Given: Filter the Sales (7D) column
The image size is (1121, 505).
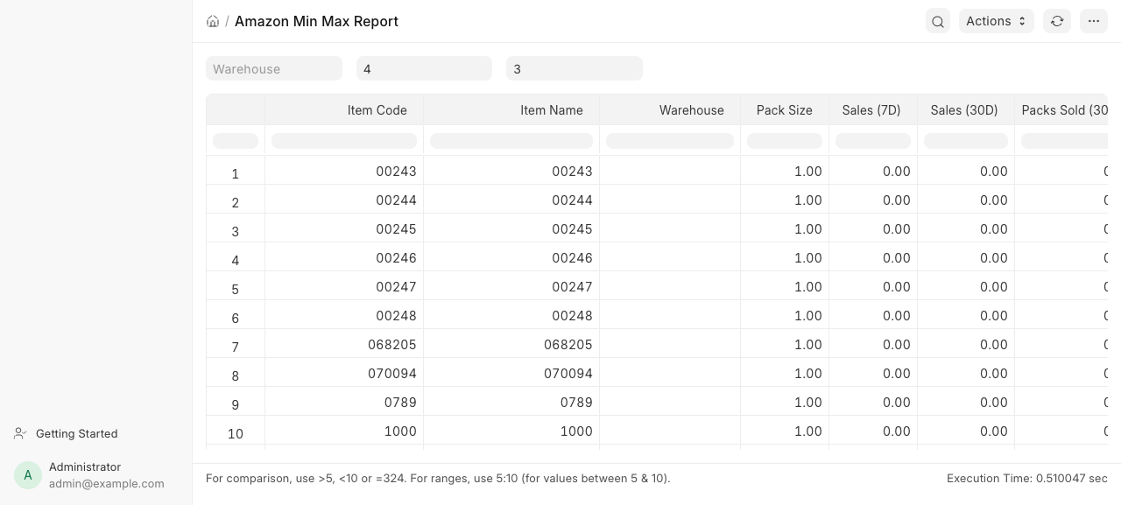Looking at the screenshot, I should click(x=873, y=141).
